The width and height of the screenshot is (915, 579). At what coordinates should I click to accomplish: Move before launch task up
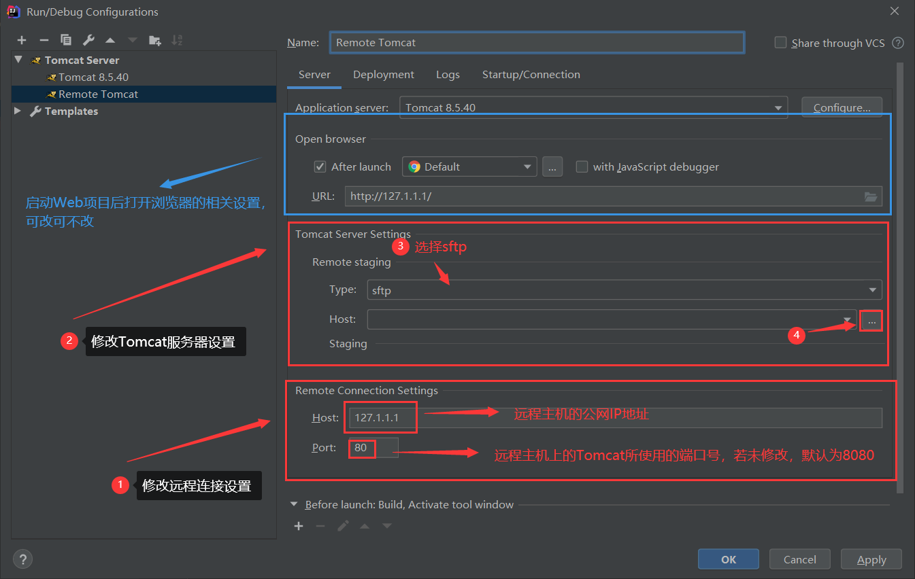pyautogui.click(x=365, y=526)
